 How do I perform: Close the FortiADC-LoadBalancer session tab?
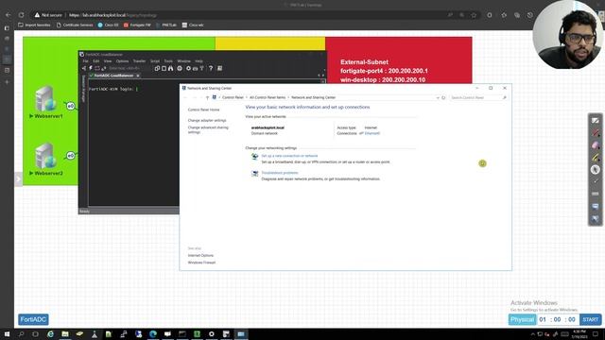coord(138,76)
